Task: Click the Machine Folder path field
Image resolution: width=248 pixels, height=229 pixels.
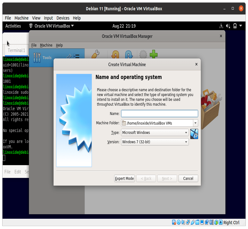Action: pos(157,123)
